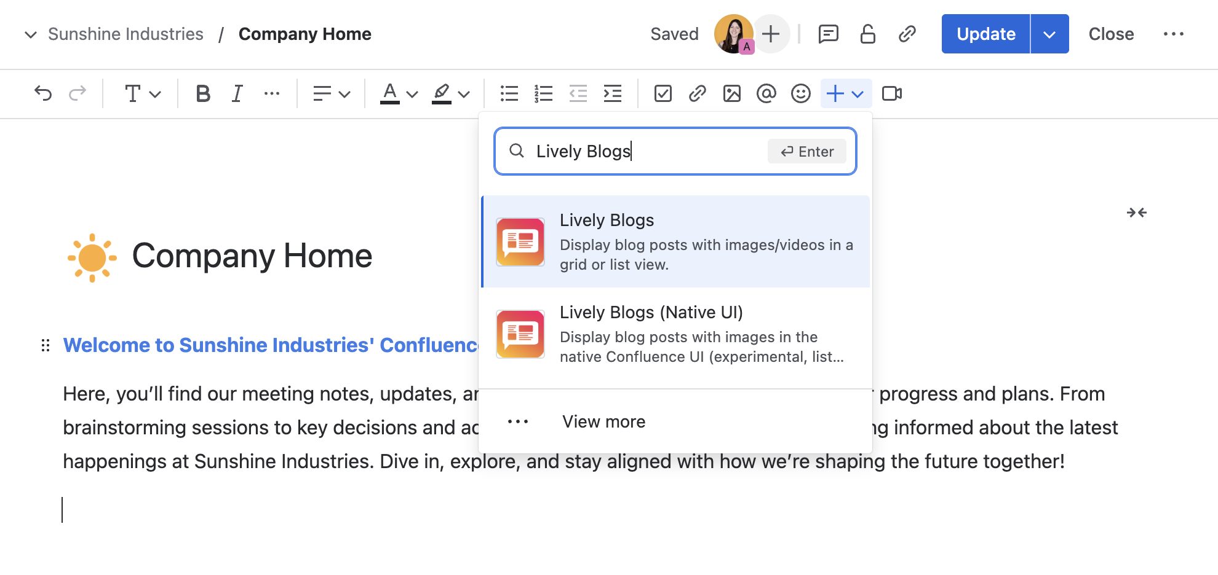Insert a link using the link icon
The image size is (1218, 575).
tap(697, 93)
